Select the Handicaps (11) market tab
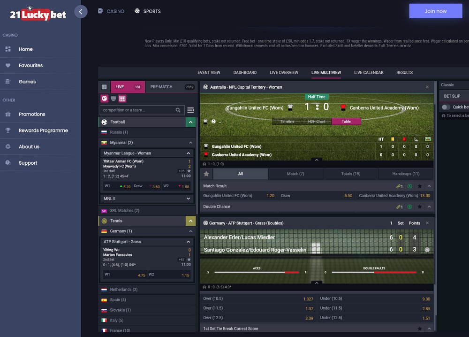This screenshot has height=337, width=469. (406, 174)
